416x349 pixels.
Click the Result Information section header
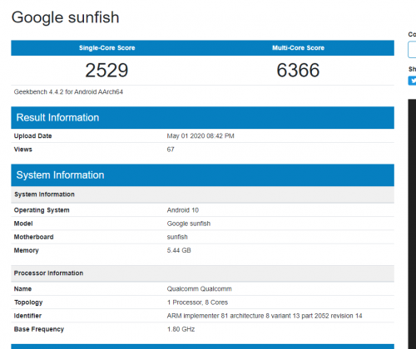[202, 118]
